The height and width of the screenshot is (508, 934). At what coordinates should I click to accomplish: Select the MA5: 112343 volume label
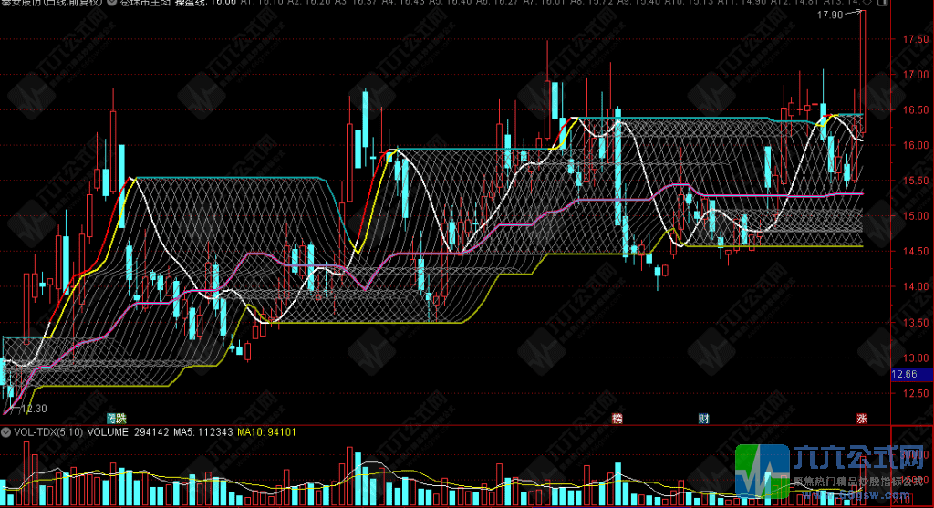point(203,432)
